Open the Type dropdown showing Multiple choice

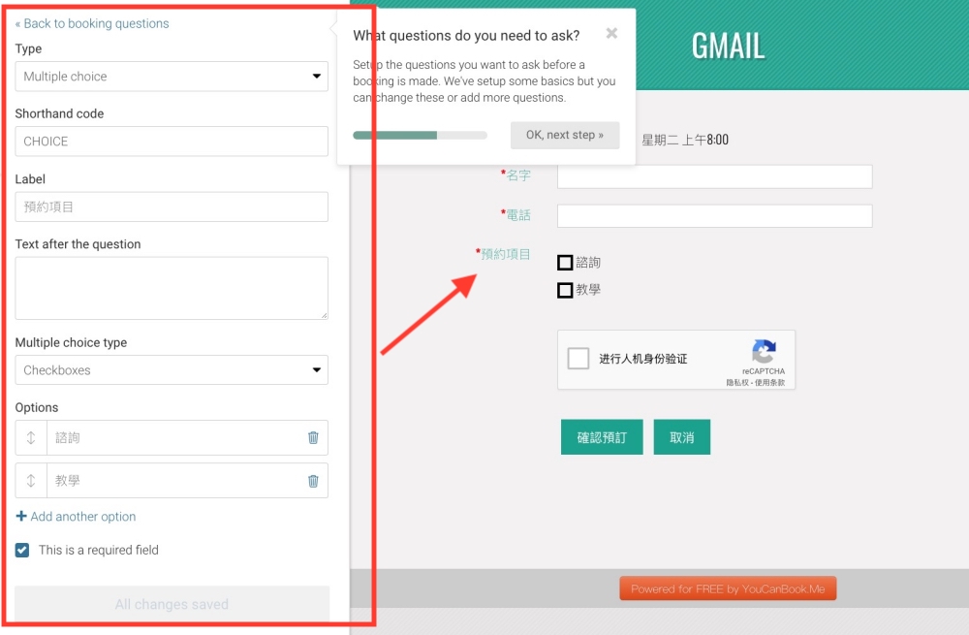[x=172, y=76]
